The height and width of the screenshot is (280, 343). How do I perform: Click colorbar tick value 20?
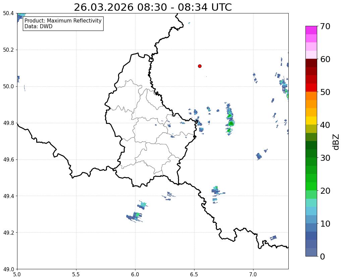pos(325,191)
